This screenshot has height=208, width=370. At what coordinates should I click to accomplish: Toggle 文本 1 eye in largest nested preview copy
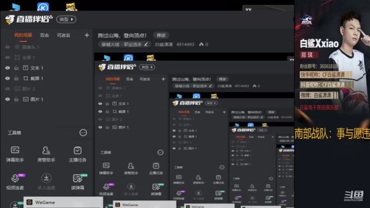[100, 104]
